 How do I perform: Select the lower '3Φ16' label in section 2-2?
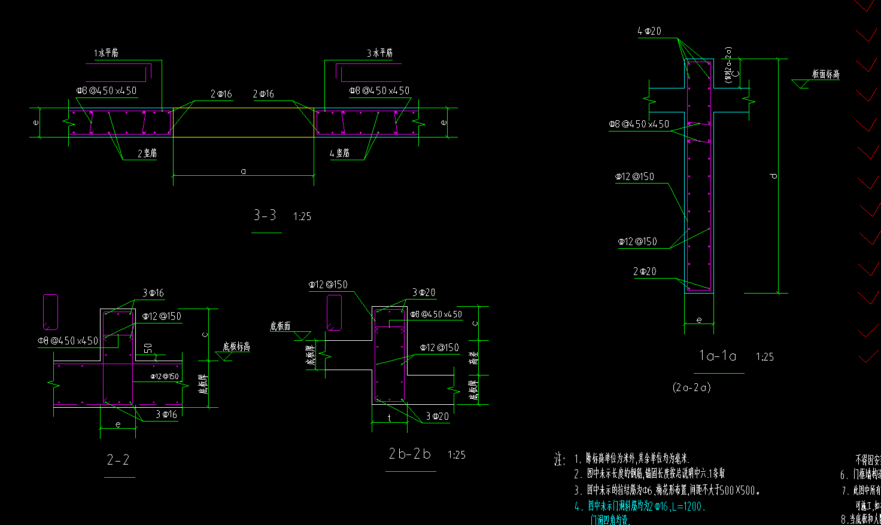(166, 414)
